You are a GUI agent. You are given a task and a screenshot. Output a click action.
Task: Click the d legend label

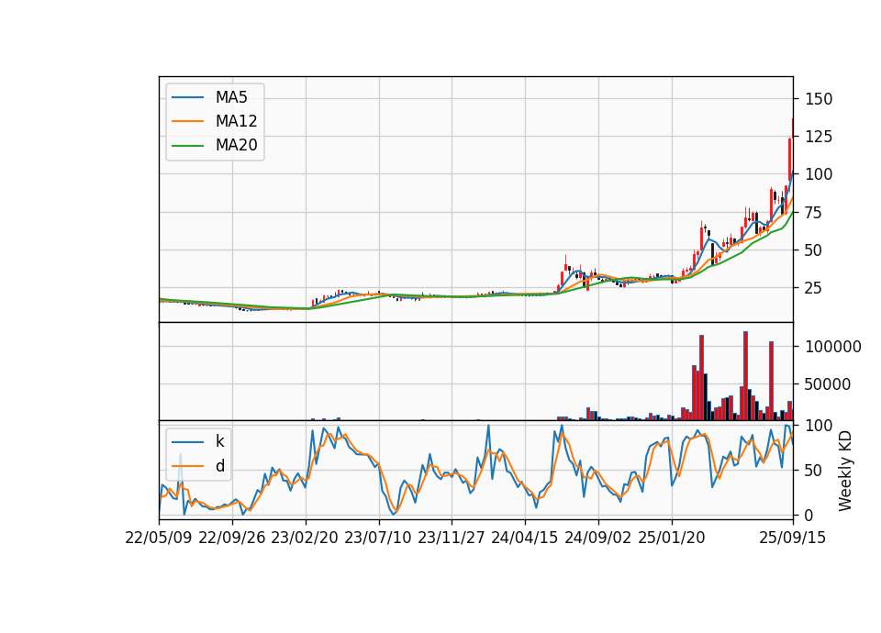click(x=219, y=466)
